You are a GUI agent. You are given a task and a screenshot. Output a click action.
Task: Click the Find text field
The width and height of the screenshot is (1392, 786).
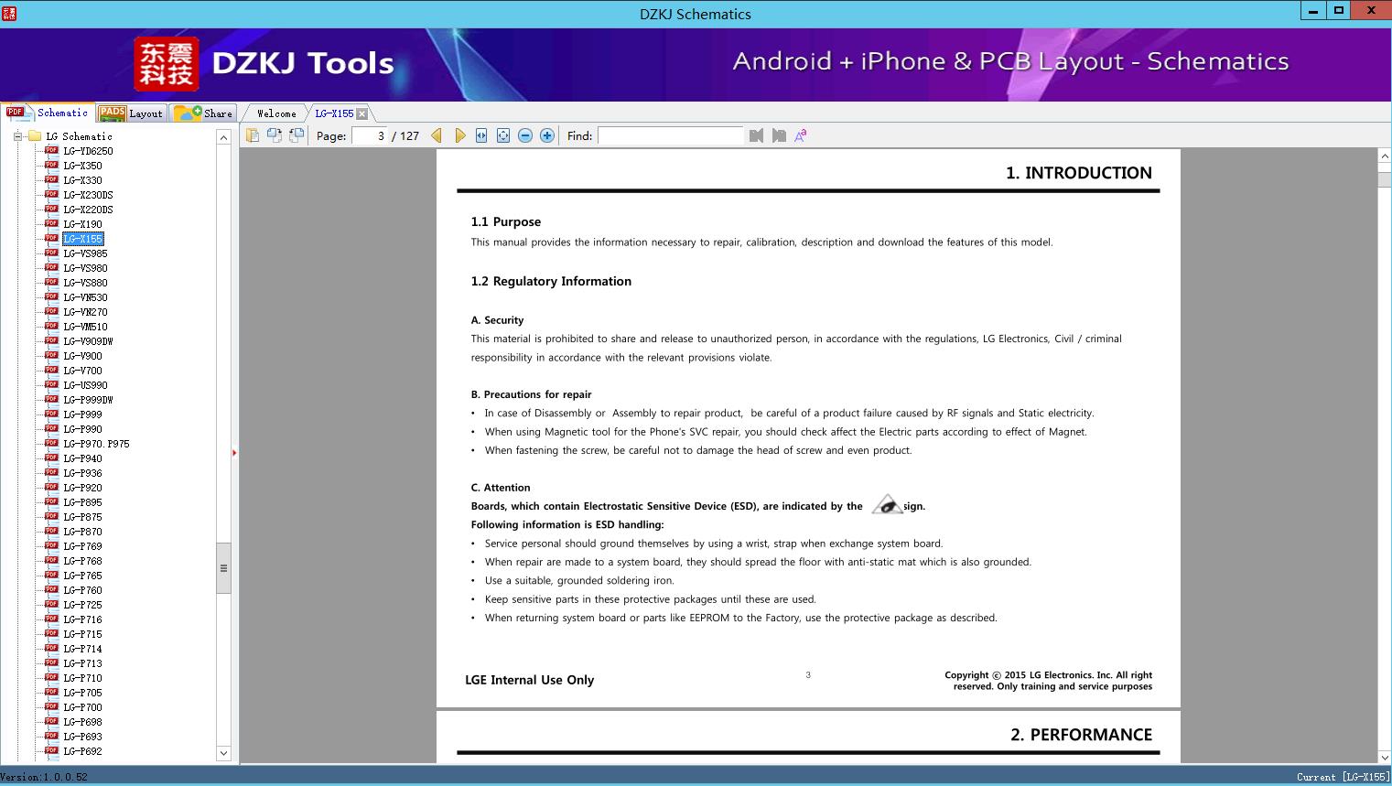pyautogui.click(x=671, y=135)
